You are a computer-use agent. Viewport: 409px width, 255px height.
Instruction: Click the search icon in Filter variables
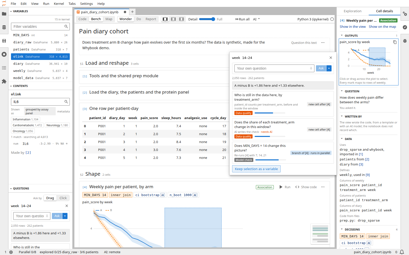pyautogui.click(x=66, y=27)
